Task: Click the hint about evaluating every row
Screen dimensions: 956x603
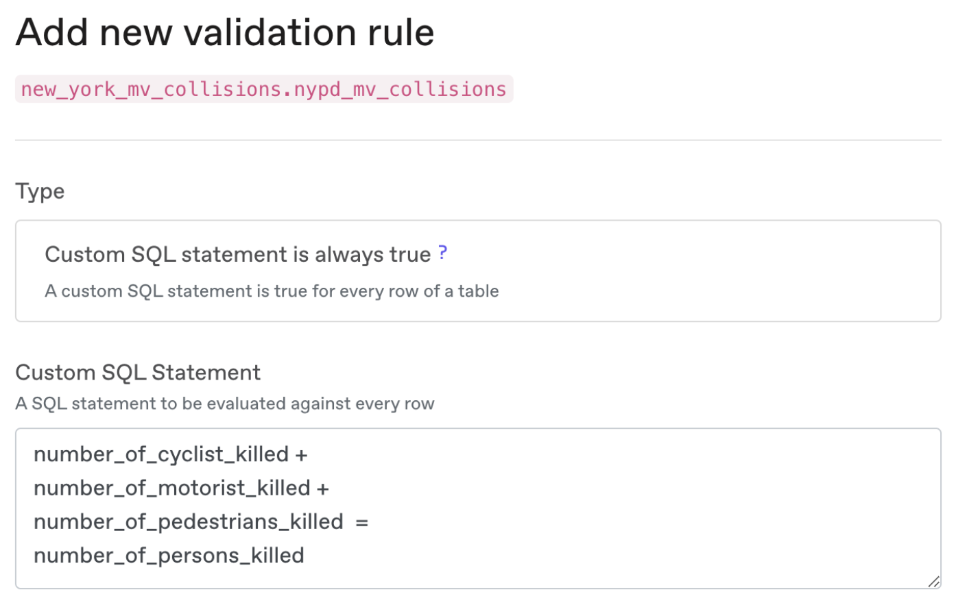Action: click(225, 404)
